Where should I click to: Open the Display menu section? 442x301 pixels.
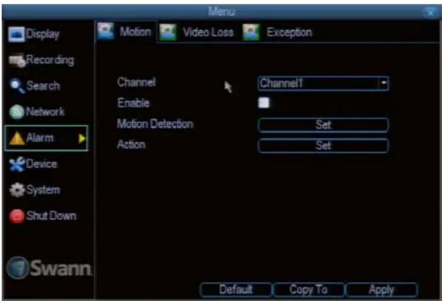point(34,34)
